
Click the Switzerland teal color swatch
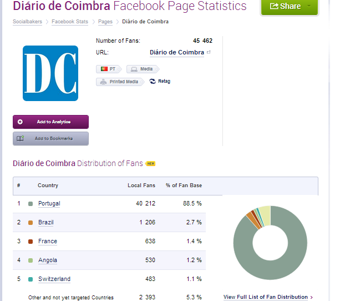click(31, 279)
